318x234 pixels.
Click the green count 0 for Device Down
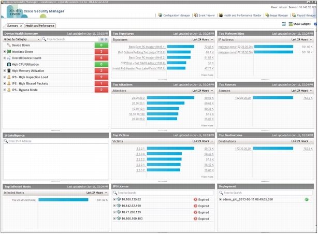101,45
